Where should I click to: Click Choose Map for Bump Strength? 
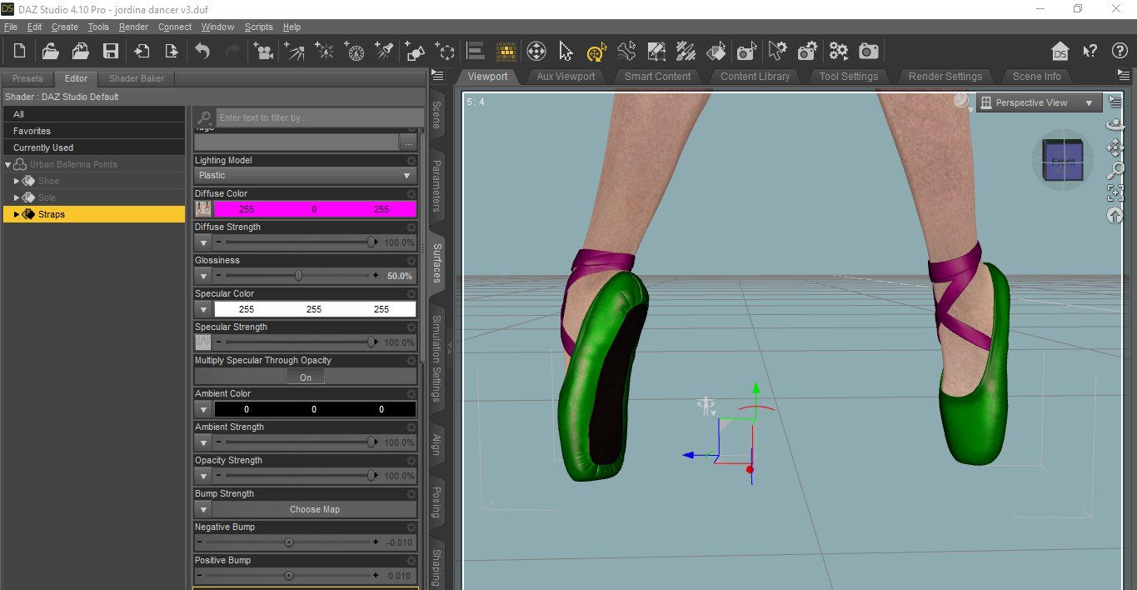pyautogui.click(x=315, y=509)
